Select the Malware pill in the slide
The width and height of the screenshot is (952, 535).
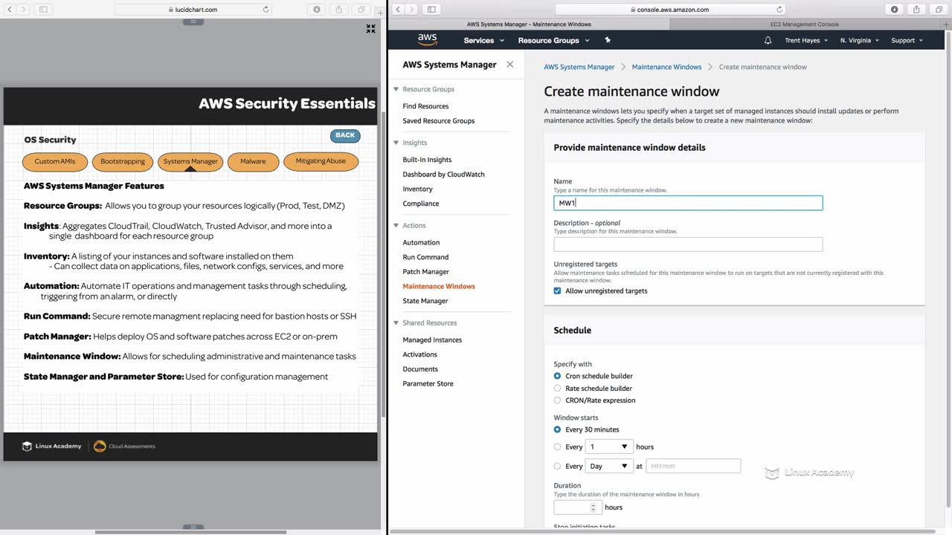[x=253, y=161]
